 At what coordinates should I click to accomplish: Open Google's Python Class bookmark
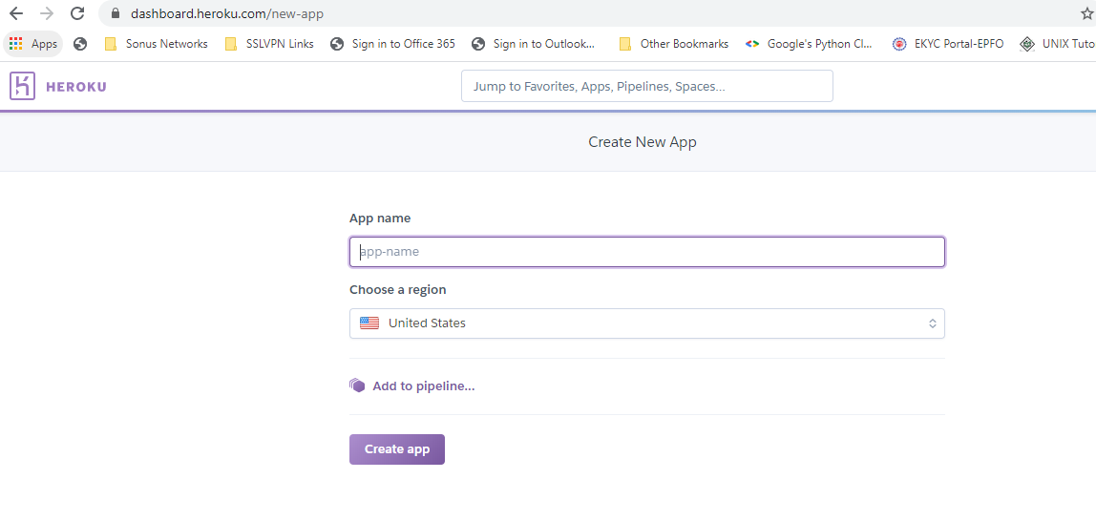pyautogui.click(x=809, y=44)
